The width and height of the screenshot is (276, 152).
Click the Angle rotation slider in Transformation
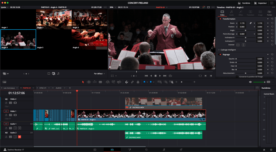click(x=246, y=30)
